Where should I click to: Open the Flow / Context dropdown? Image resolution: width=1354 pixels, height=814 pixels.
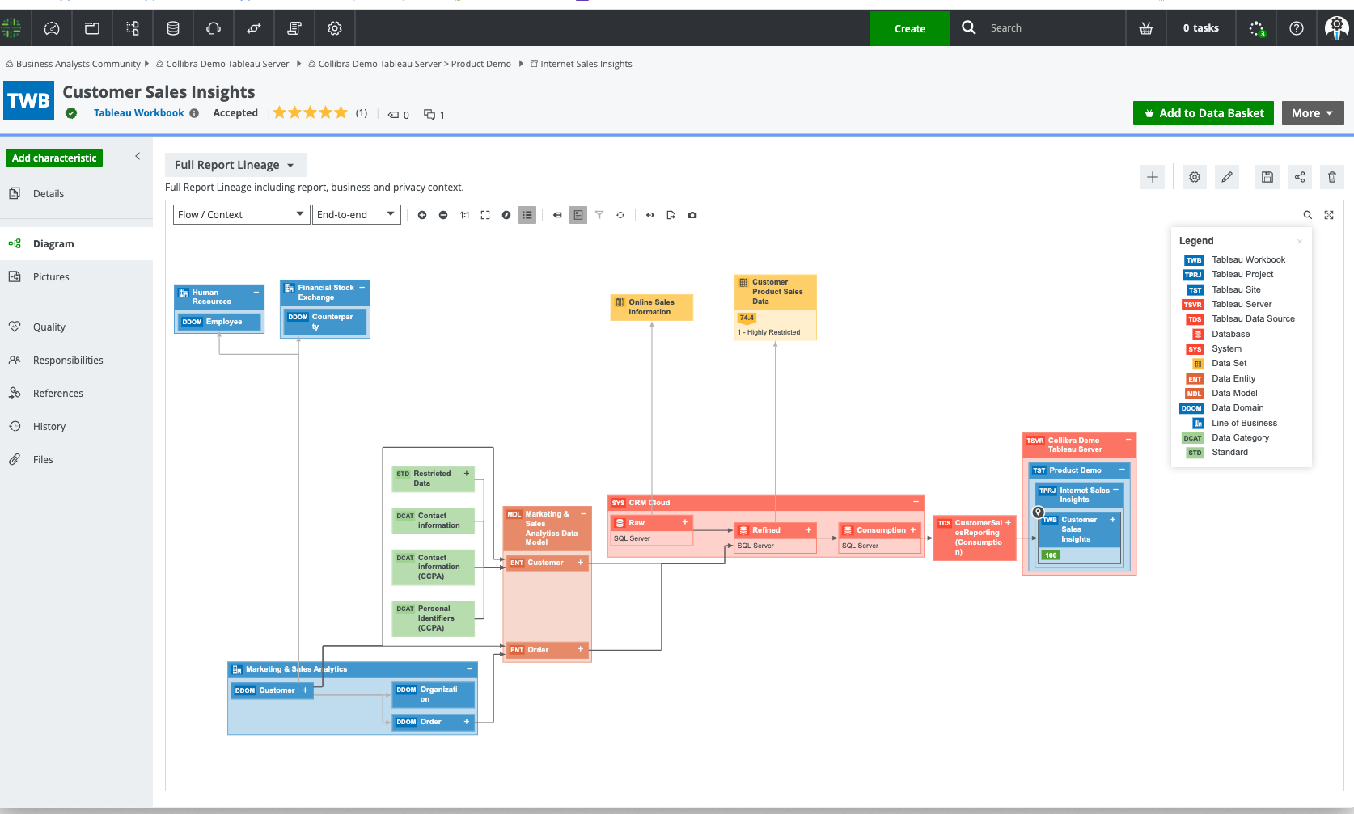point(241,214)
